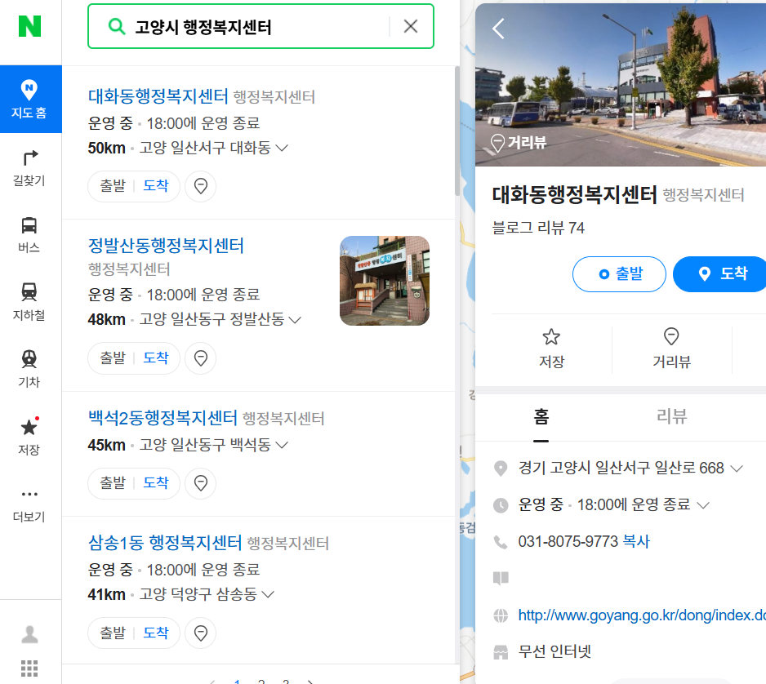
Task: Click the blue 도착 button in detail panel
Action: pos(719,274)
